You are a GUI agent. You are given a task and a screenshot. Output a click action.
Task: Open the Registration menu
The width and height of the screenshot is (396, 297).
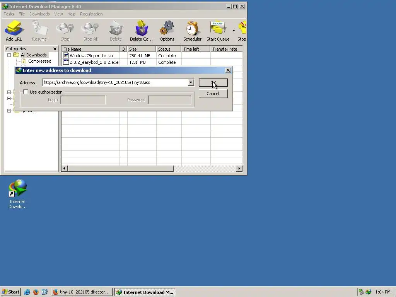tap(91, 14)
